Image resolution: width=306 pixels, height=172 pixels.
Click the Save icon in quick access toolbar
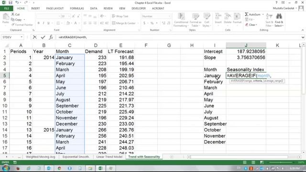(11, 3)
